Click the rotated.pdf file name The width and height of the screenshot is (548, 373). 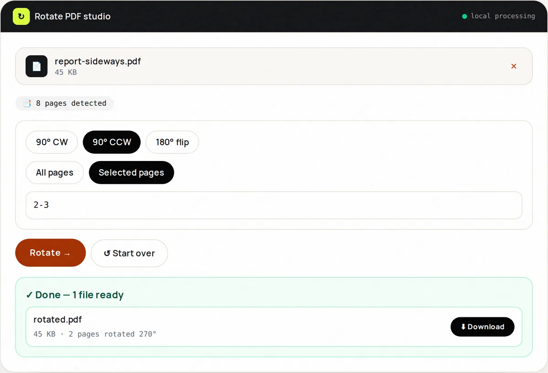tap(58, 319)
